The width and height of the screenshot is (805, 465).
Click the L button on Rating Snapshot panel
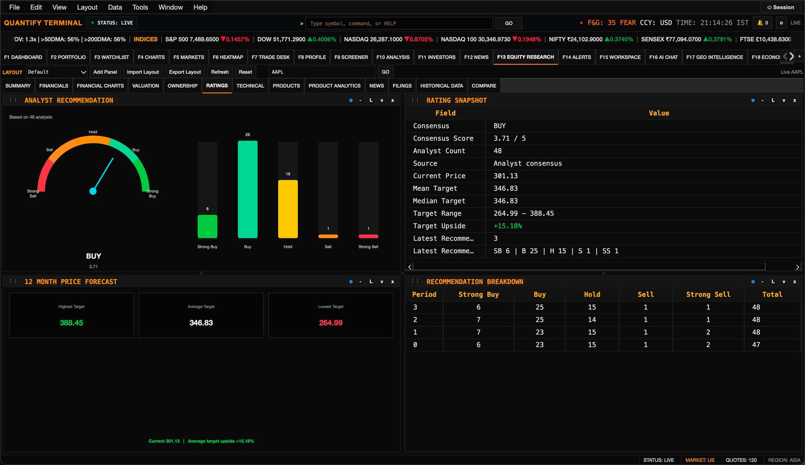pos(773,100)
